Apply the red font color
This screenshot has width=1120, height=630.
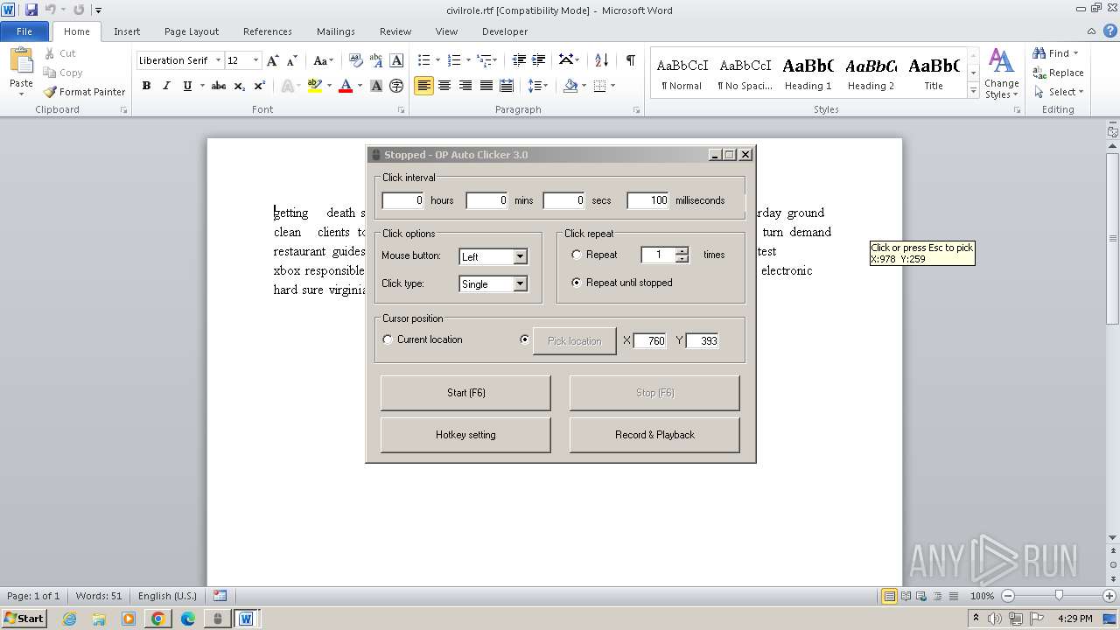[x=346, y=86]
